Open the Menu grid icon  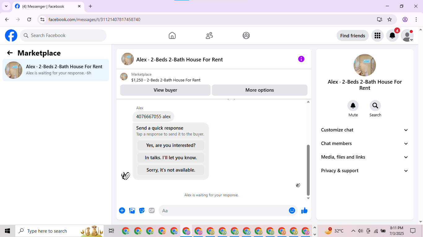tap(377, 35)
